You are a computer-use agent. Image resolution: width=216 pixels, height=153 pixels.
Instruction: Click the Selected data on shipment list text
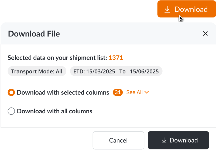[x=57, y=58]
